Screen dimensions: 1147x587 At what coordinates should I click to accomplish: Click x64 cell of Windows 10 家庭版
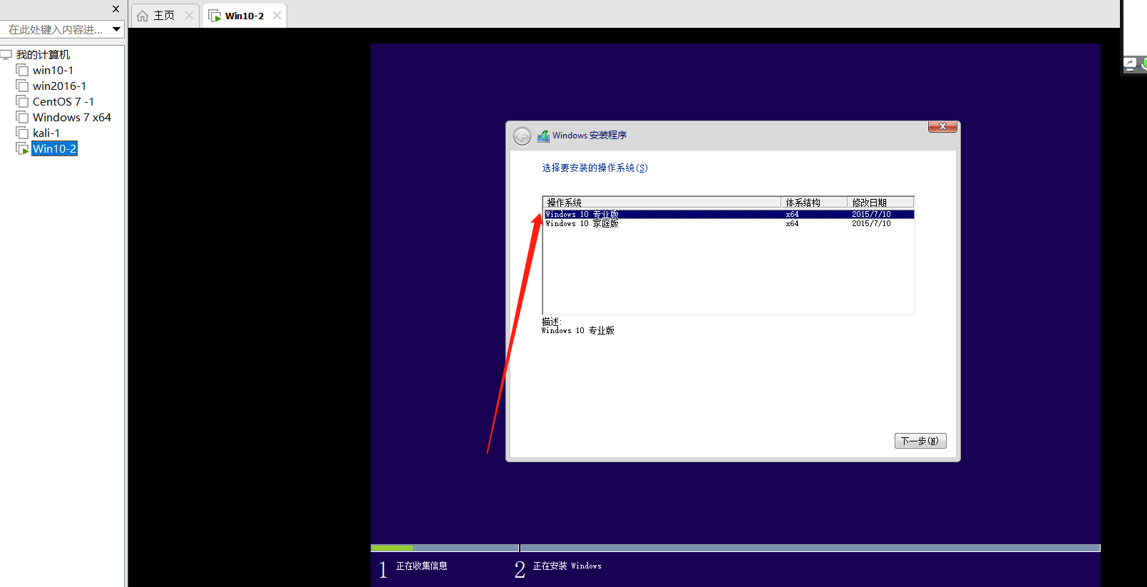click(792, 223)
